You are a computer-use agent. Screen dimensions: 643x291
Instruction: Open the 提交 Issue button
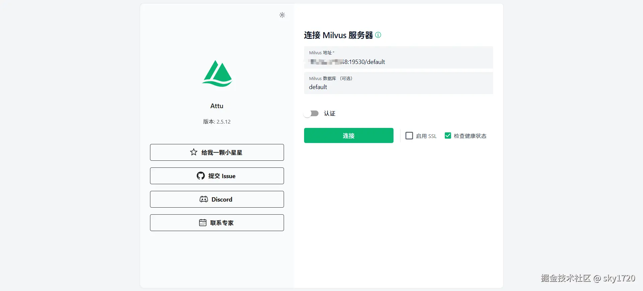(217, 176)
